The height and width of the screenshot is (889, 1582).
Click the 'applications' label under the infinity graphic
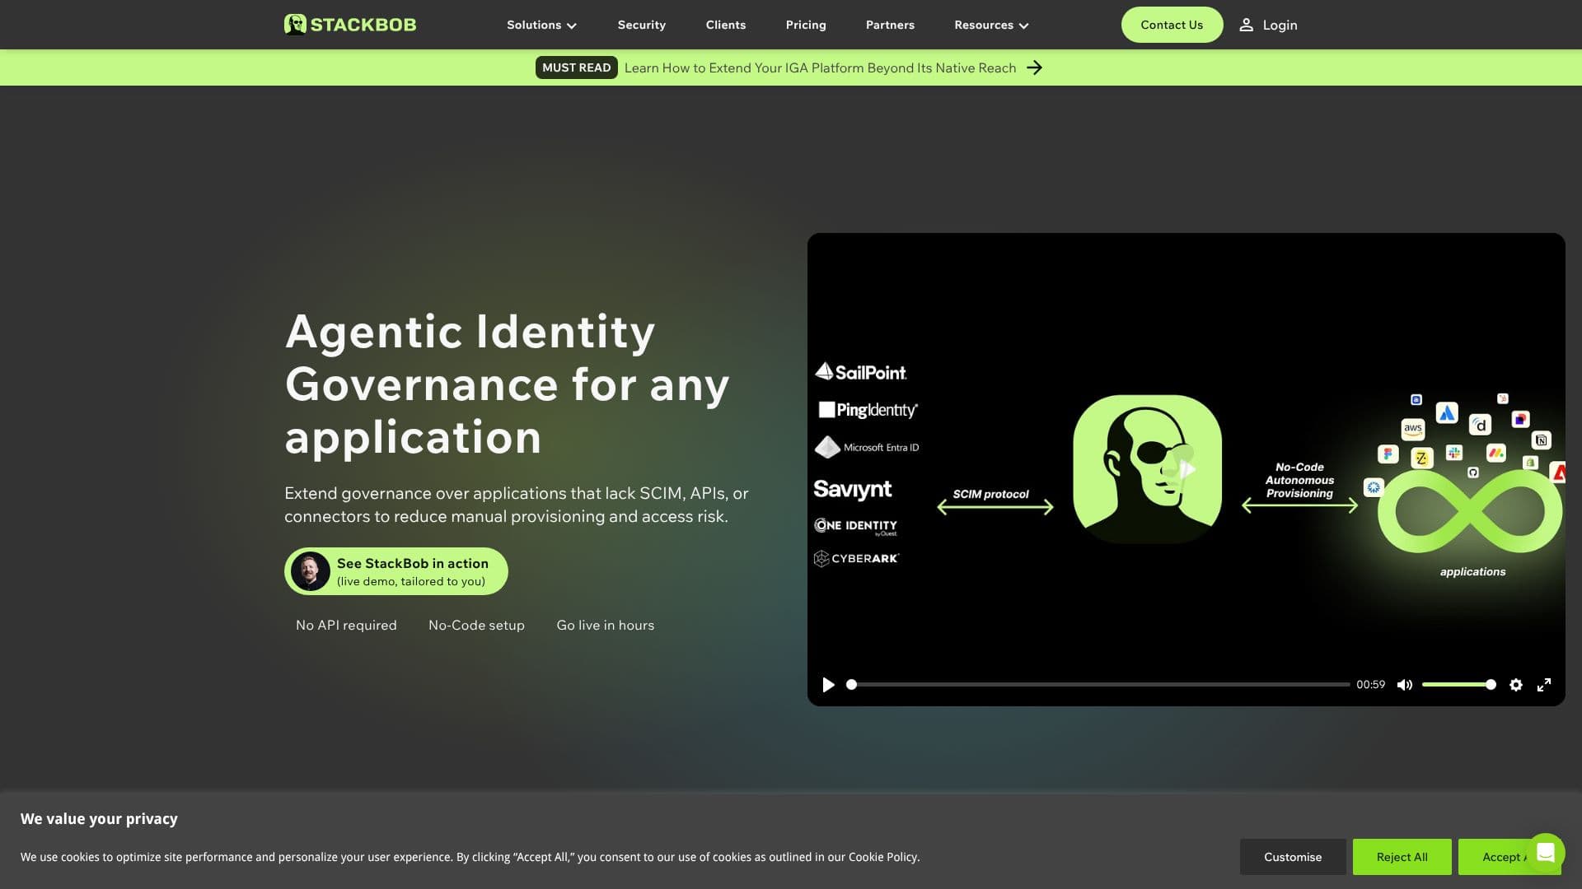coord(1472,571)
